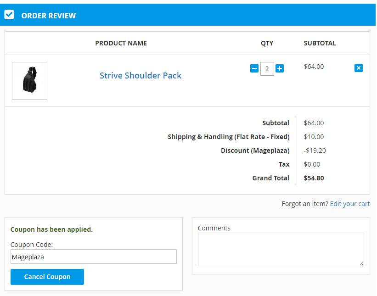
Task: Follow the Edit your cart link
Action: [349, 204]
